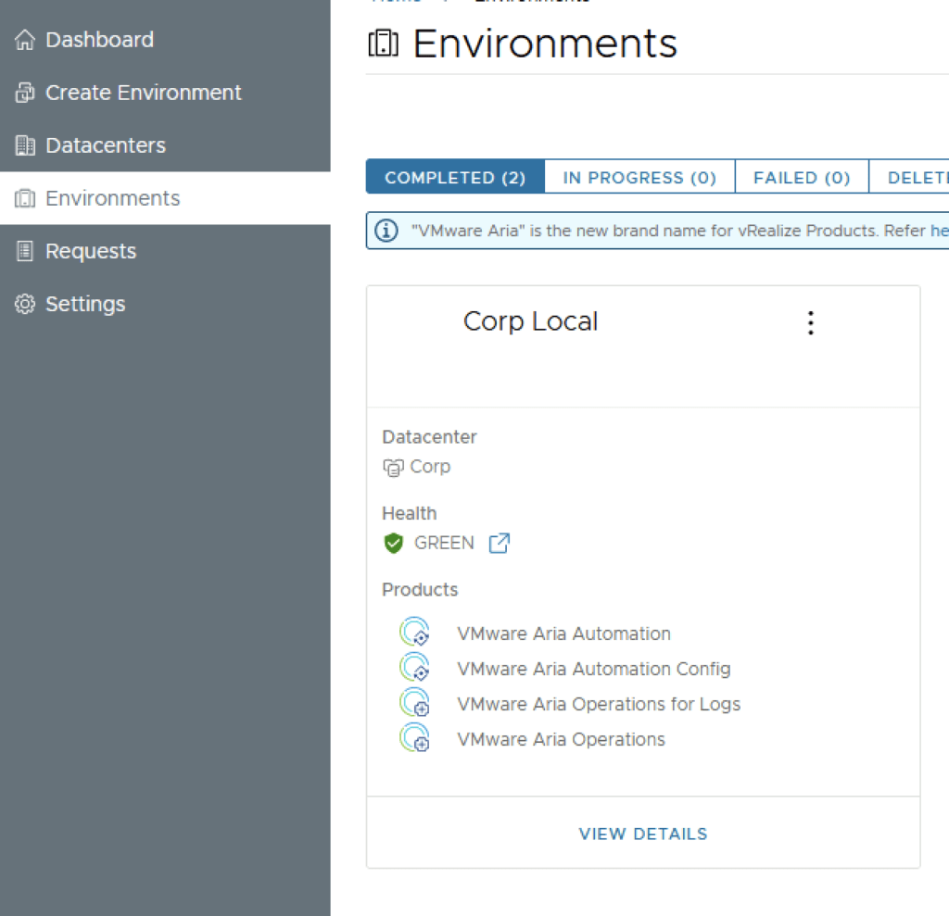
Task: Open health external link icon beside GREEN
Action: click(500, 544)
